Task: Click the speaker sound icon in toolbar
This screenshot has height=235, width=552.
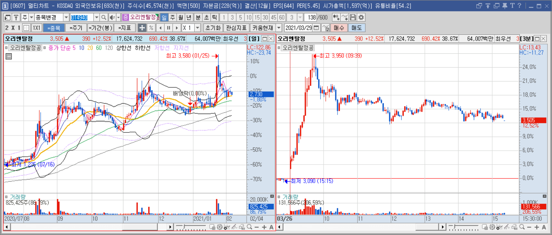Action: (x=112, y=17)
